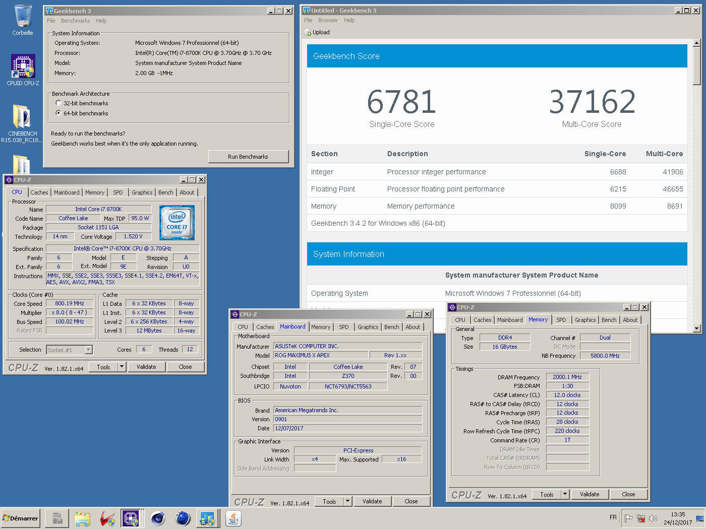Select 64-bit benchmarks radio button
This screenshot has height=529, width=706.
click(58, 113)
